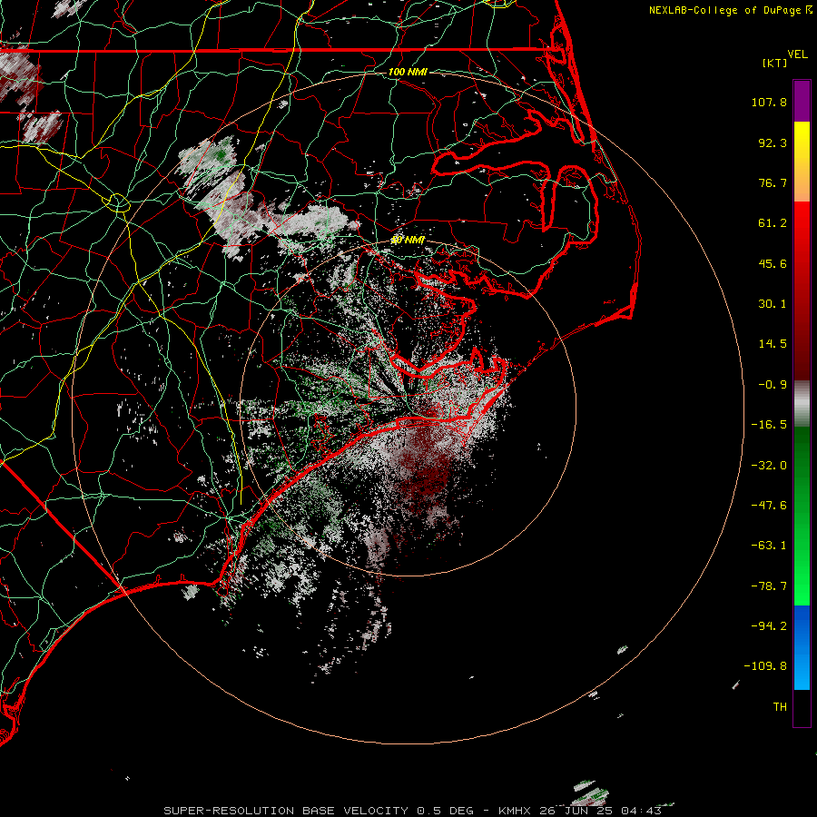Click the bright red segment of the color bar

pyautogui.click(x=802, y=224)
